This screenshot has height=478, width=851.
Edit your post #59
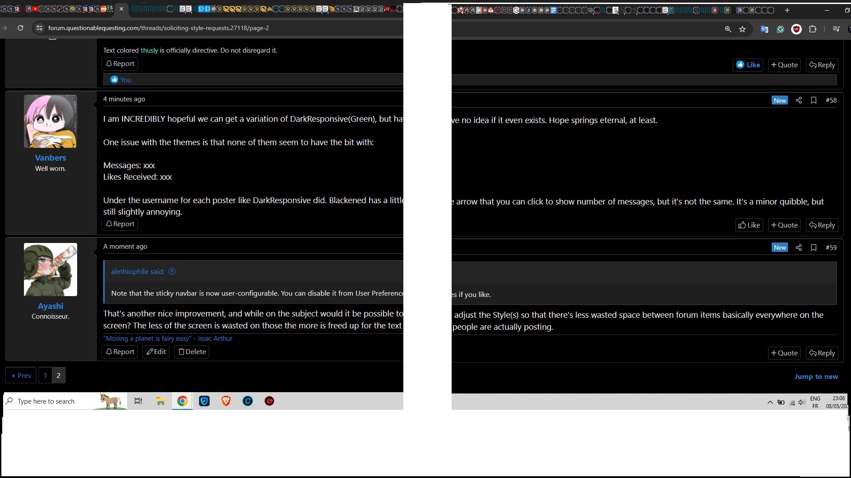156,352
